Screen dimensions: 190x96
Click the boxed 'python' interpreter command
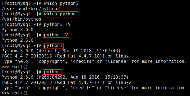pyautogui.click(x=52, y=72)
